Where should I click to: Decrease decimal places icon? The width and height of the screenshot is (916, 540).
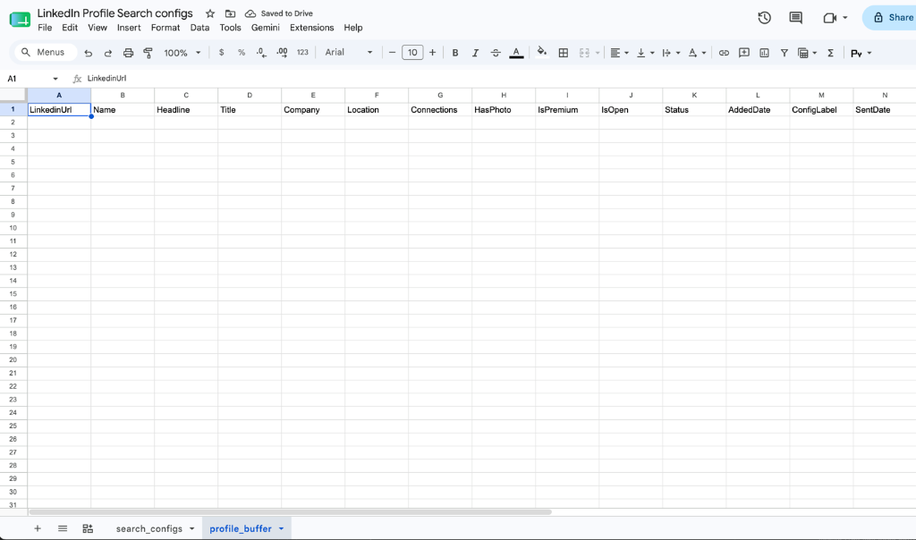coord(262,53)
